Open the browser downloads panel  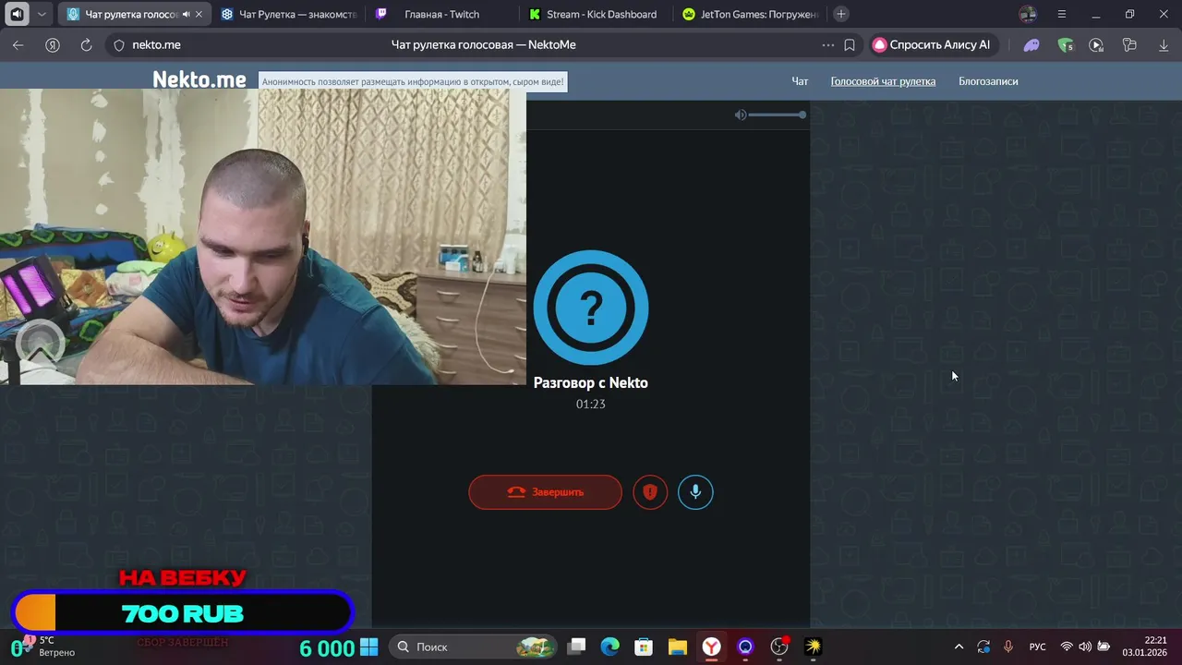coord(1164,44)
